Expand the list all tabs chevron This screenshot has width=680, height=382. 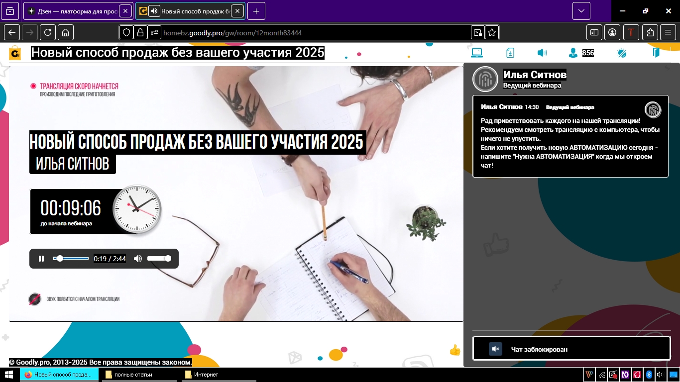tap(581, 11)
